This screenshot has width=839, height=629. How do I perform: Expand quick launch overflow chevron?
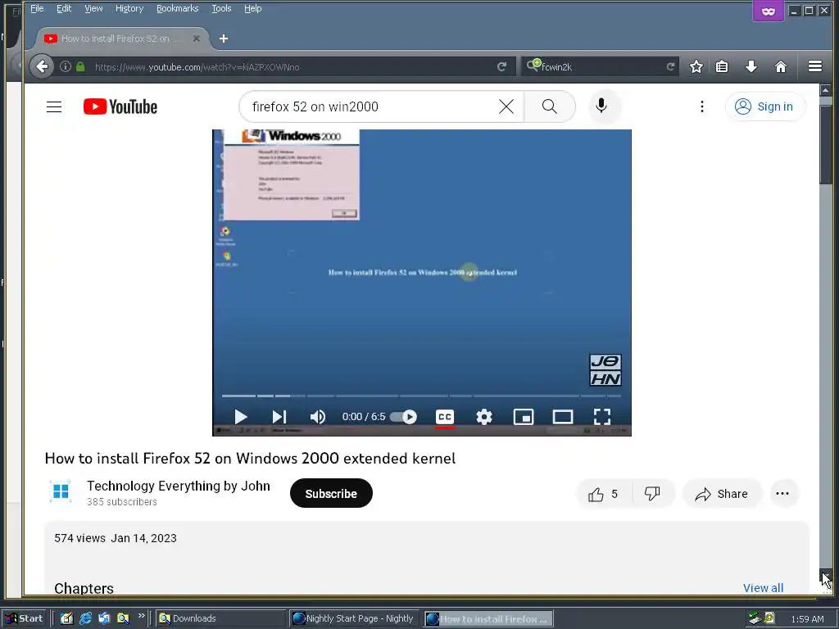141,616
